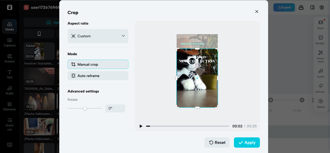Click the Export button

(284, 7)
